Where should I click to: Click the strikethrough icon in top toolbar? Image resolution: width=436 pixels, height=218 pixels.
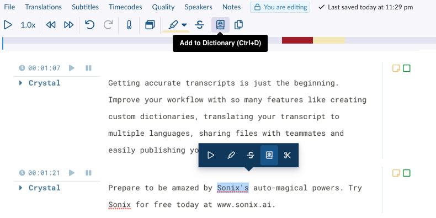[x=199, y=25]
